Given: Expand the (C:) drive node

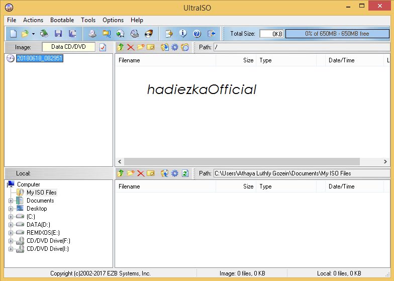Looking at the screenshot, I should pyautogui.click(x=11, y=217).
